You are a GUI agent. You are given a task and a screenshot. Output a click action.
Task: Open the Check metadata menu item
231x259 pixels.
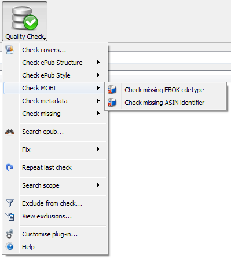(55, 101)
